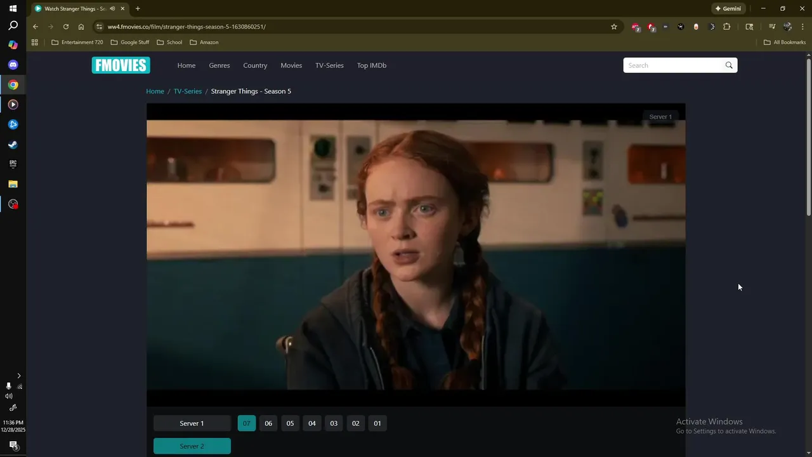This screenshot has height=457, width=812.
Task: Open a new tab with the plus icon
Action: [138, 9]
